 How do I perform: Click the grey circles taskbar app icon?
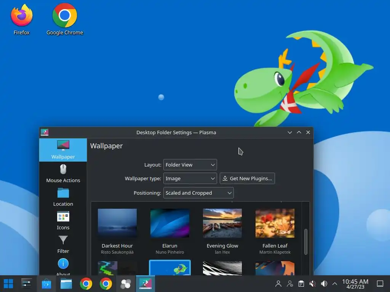pos(126,284)
